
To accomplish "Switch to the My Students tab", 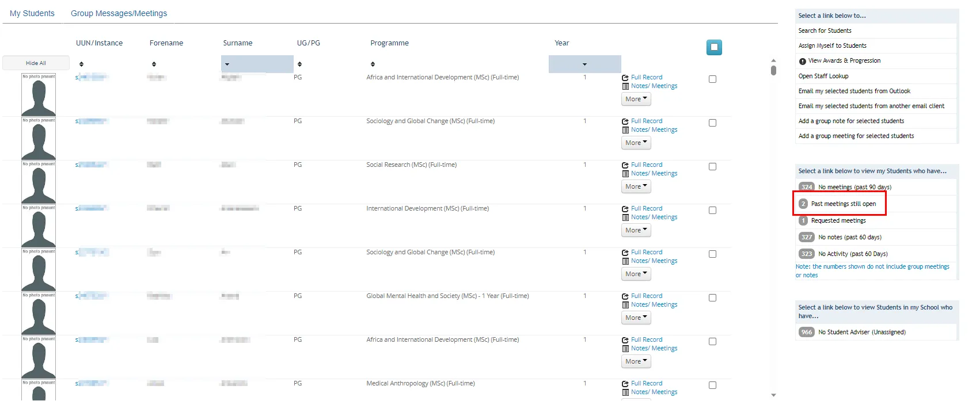I will 32,13.
